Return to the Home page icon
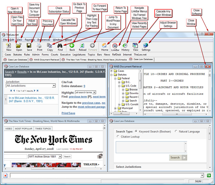215x185 pixels. click(x=104, y=45)
